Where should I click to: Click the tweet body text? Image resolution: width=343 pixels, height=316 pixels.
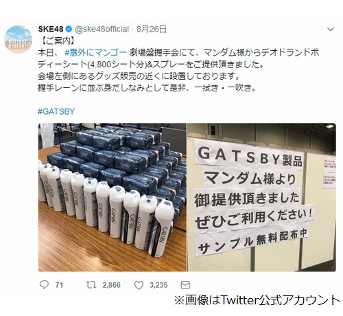pos(178,70)
